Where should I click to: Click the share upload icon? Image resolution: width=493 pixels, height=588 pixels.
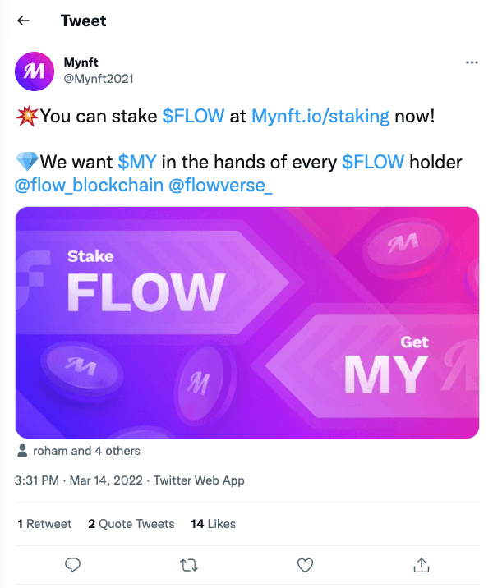[421, 564]
